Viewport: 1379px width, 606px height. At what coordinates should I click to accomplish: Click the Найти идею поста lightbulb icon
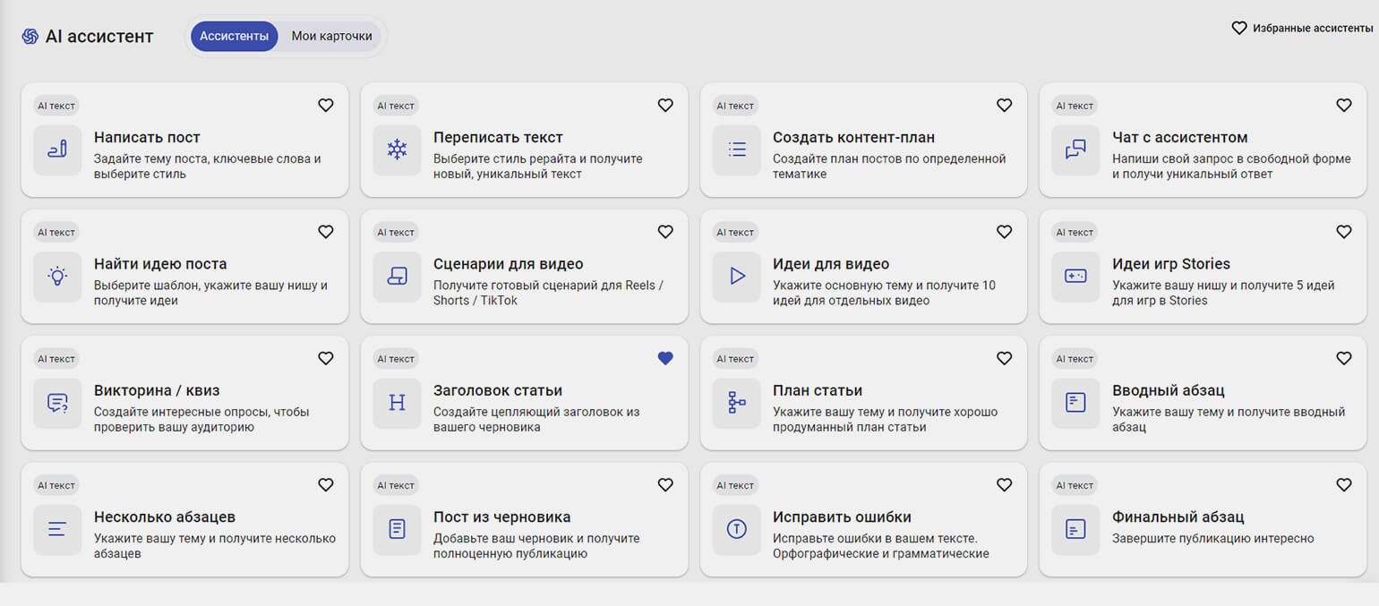[57, 276]
